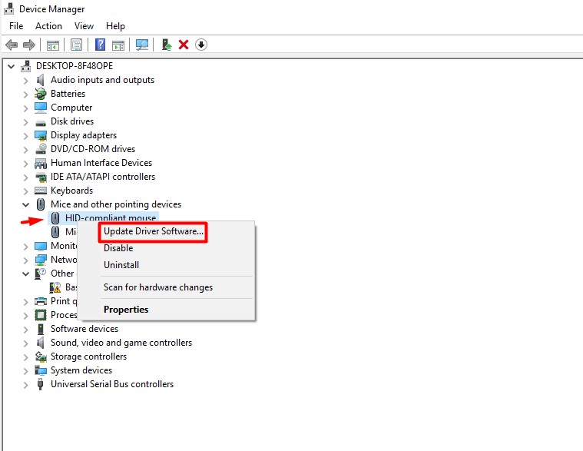Screen dimensions: 583x451
Task: Collapse the DESKTOP-8F48OPE root node
Action: [x=12, y=67]
